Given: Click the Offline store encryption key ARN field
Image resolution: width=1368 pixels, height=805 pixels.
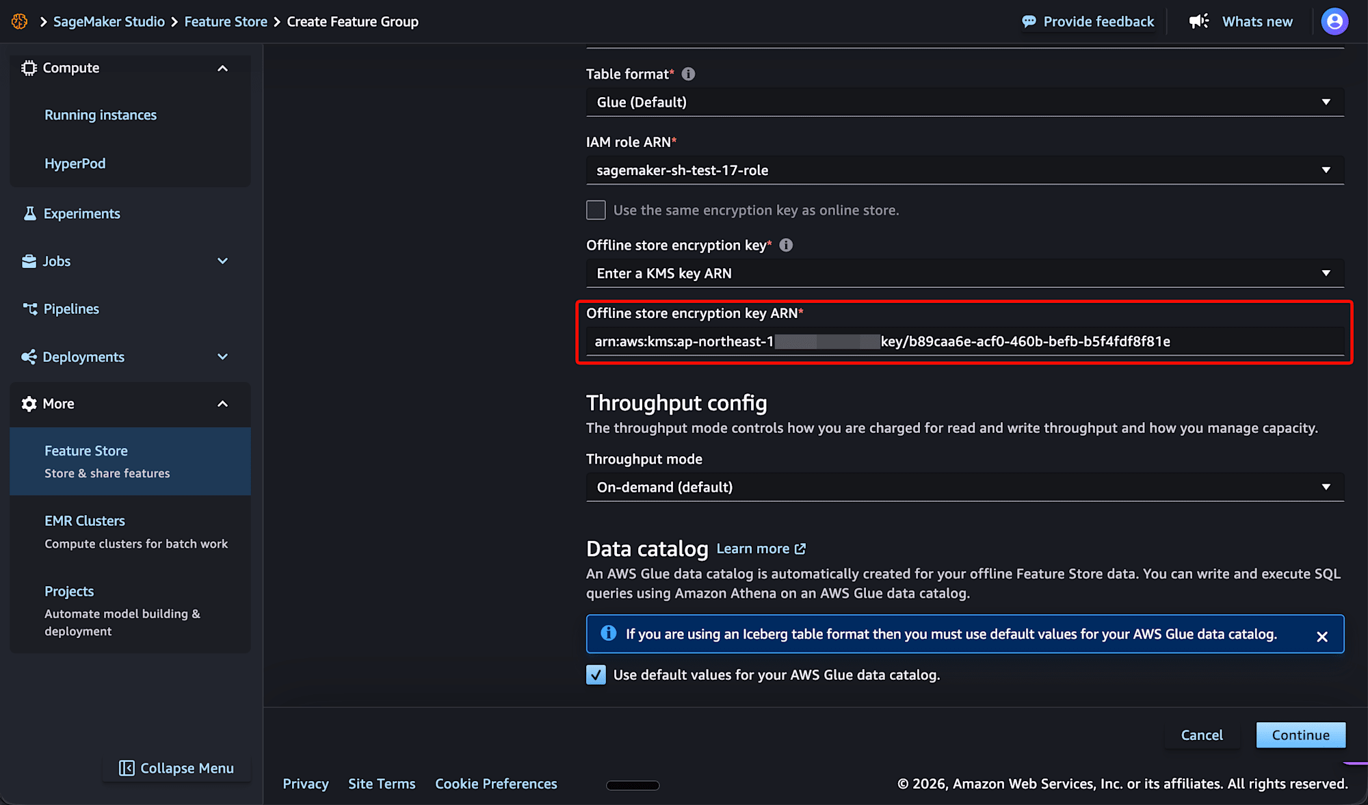Looking at the screenshot, I should tap(964, 341).
